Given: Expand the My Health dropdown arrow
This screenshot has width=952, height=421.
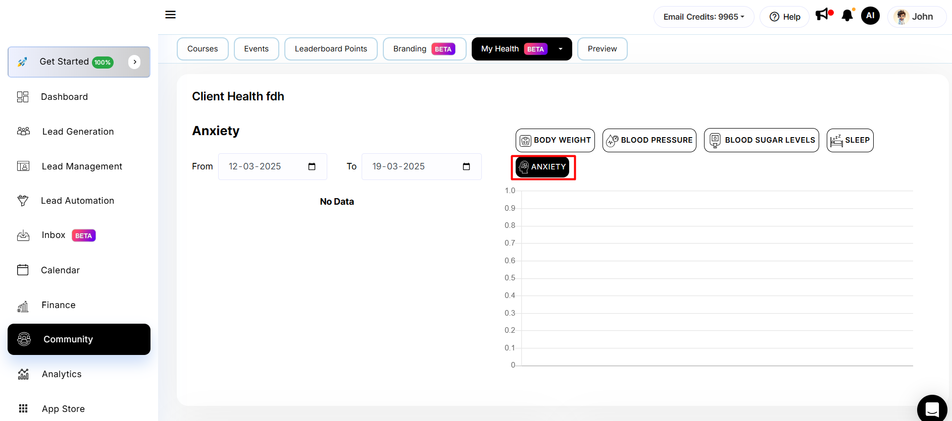Looking at the screenshot, I should [561, 49].
